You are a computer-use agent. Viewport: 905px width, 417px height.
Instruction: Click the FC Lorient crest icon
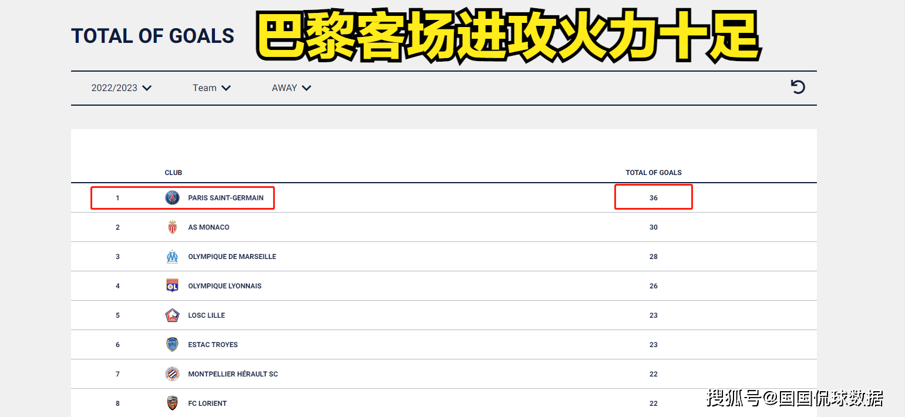[172, 403]
